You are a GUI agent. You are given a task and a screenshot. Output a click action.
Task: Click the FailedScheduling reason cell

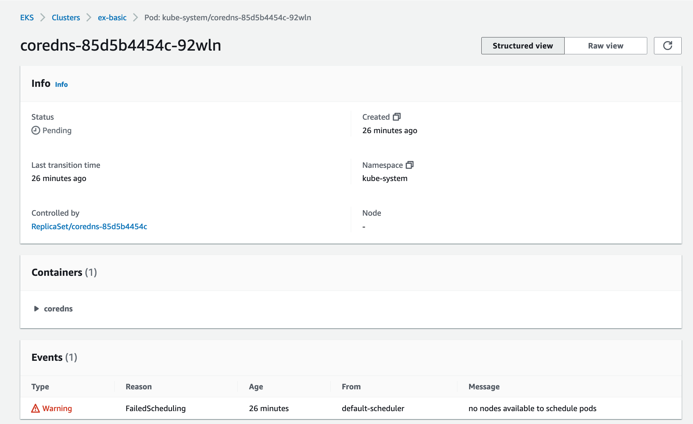point(155,408)
